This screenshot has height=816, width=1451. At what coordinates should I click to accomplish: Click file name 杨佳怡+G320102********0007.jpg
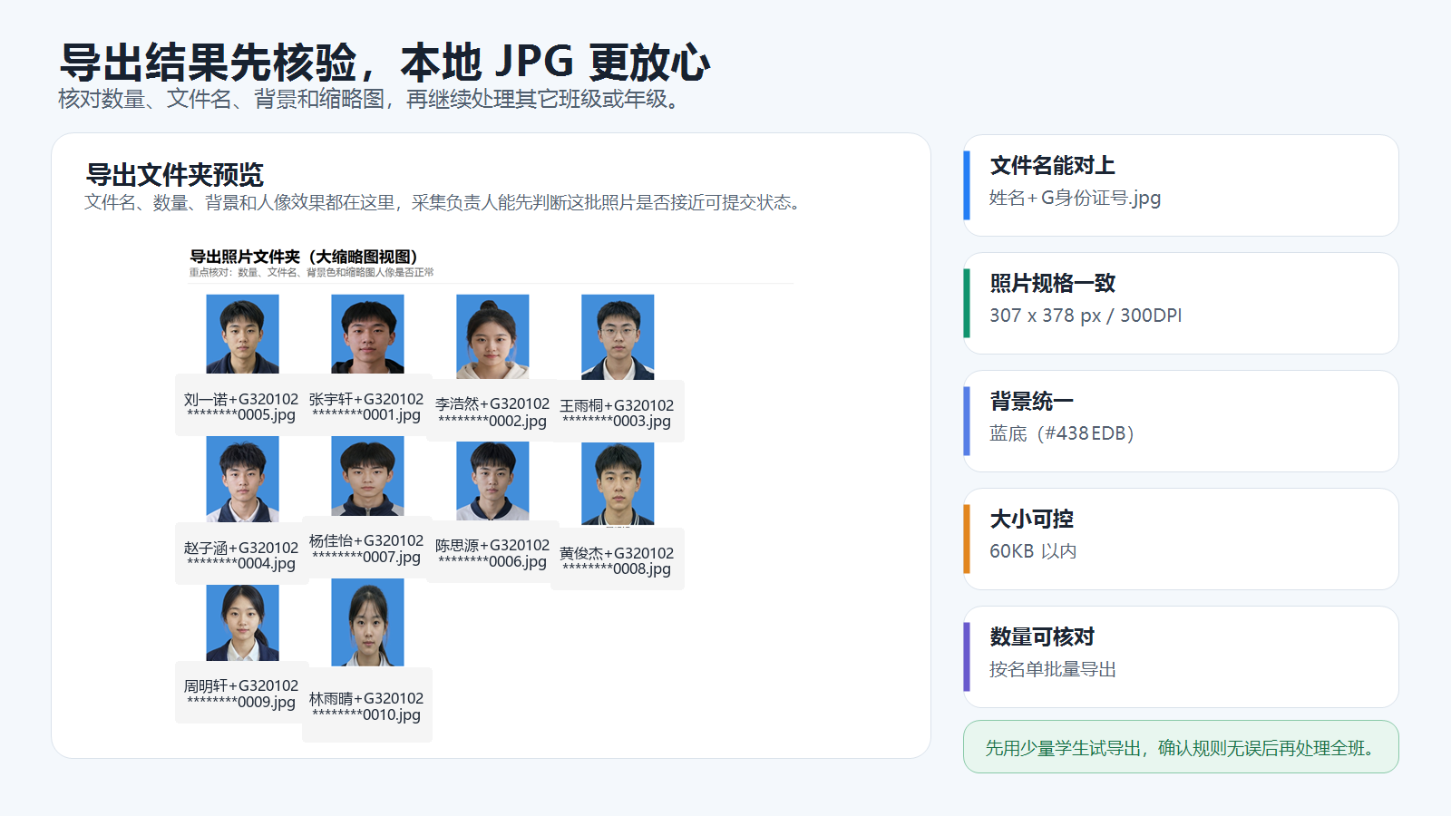(366, 549)
